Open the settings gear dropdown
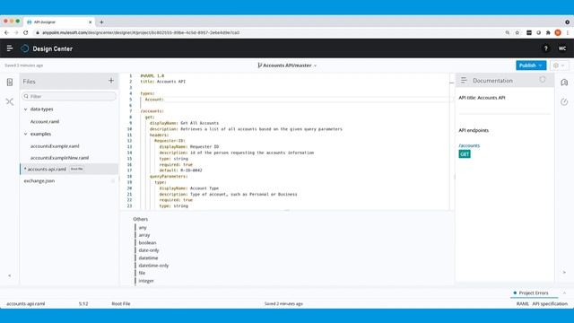574x323 pixels. [x=559, y=65]
